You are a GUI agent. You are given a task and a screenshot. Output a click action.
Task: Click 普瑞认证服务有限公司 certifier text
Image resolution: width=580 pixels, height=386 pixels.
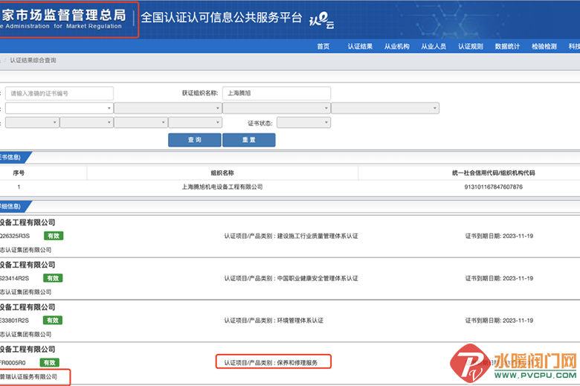pos(28,376)
